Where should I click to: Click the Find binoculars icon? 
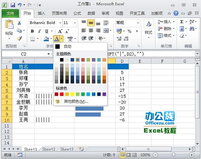click(x=192, y=29)
